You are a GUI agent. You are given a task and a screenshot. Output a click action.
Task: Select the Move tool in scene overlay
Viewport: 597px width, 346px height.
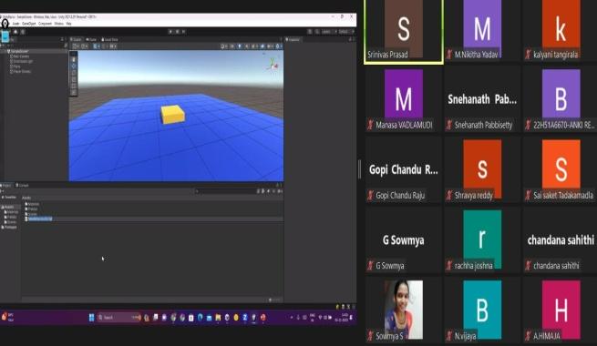click(x=74, y=66)
